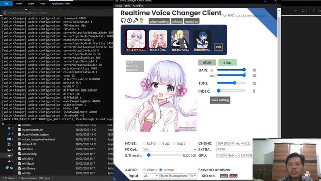Click the win32api file icon
Viewport: 321px width, 181px height.
click(19, 149)
